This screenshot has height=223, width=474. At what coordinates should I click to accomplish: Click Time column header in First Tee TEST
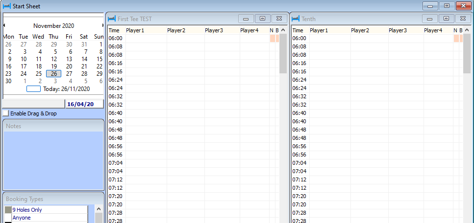[x=117, y=30]
